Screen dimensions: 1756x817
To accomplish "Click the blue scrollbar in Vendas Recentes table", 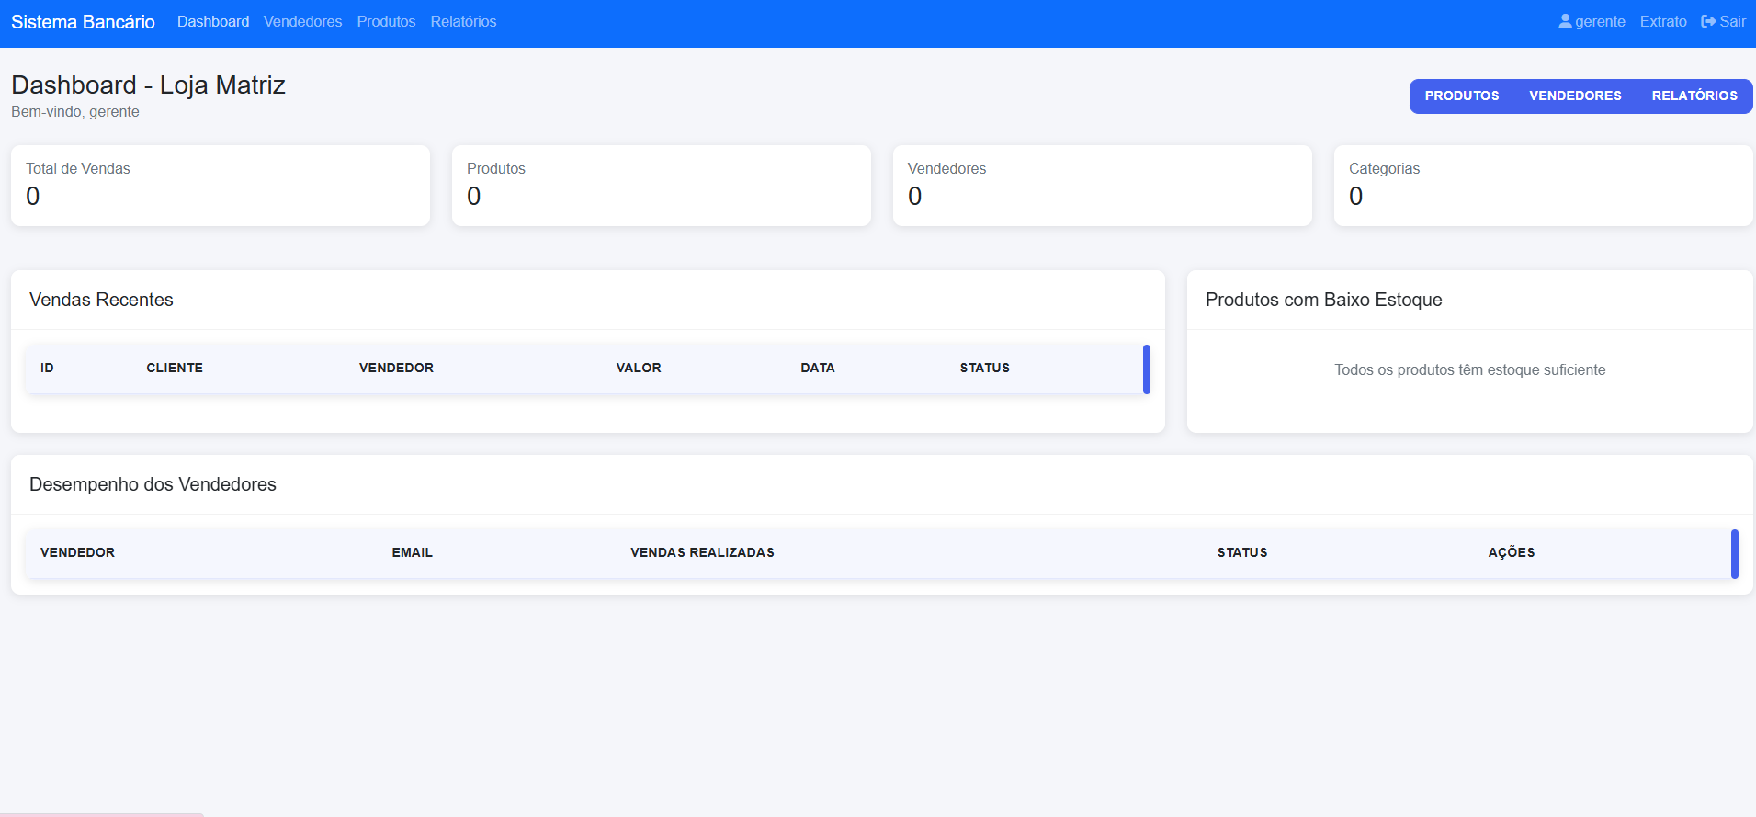I will pyautogui.click(x=1146, y=369).
